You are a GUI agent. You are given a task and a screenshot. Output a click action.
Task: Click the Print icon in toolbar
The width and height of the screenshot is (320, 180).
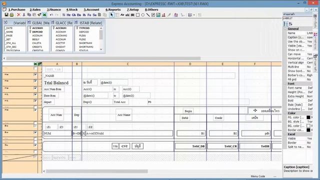pyautogui.click(x=11, y=15)
